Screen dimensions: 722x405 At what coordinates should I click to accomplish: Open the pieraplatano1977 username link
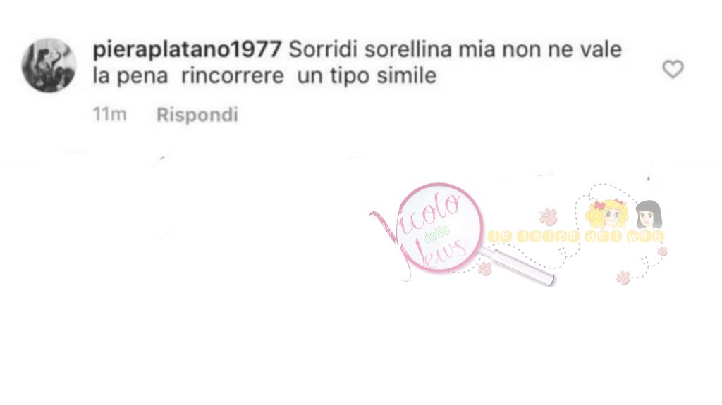pos(187,49)
